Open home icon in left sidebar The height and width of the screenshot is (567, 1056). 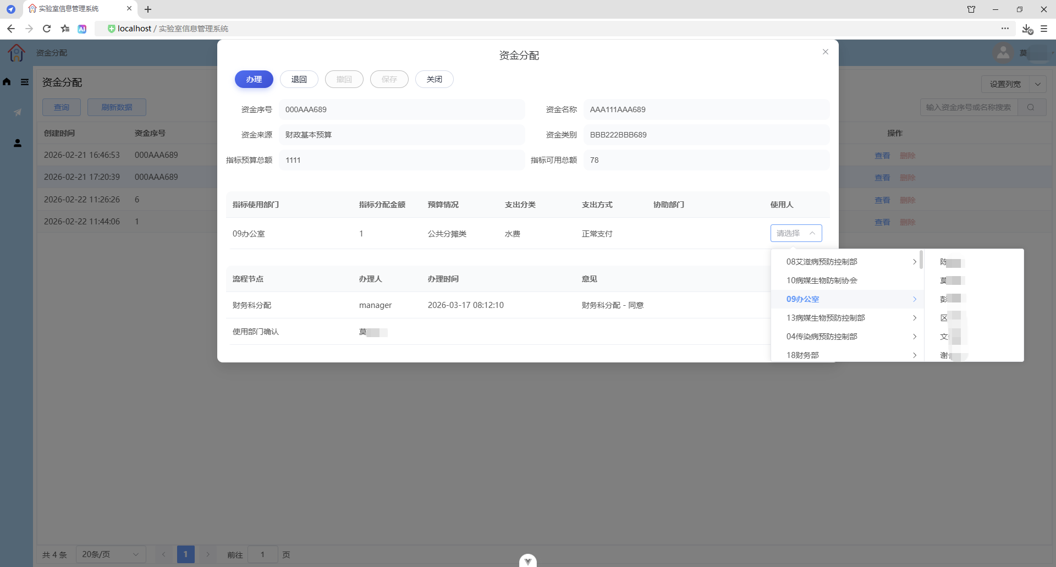(x=7, y=82)
